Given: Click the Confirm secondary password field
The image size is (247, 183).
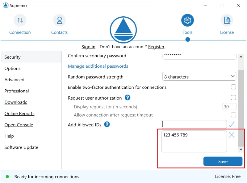Looking at the screenshot, I should [x=199, y=57].
